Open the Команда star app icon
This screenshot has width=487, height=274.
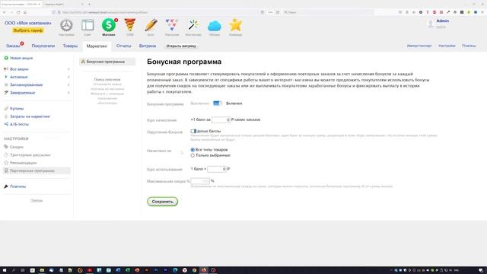(235, 25)
